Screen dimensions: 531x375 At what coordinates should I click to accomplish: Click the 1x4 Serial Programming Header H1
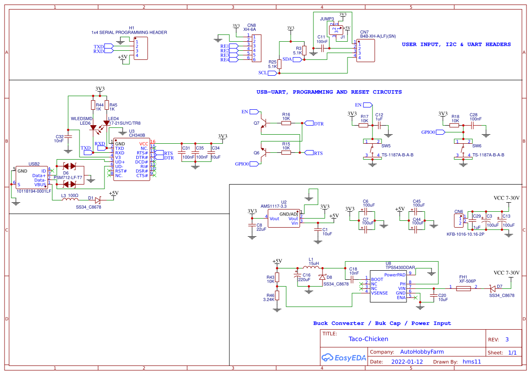click(140, 49)
